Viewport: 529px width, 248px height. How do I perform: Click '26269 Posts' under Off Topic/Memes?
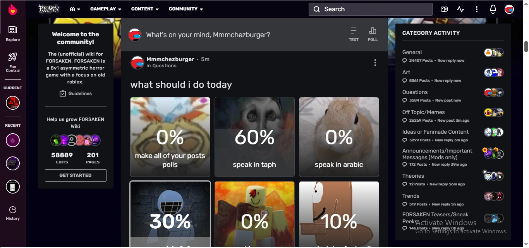pos(421,121)
